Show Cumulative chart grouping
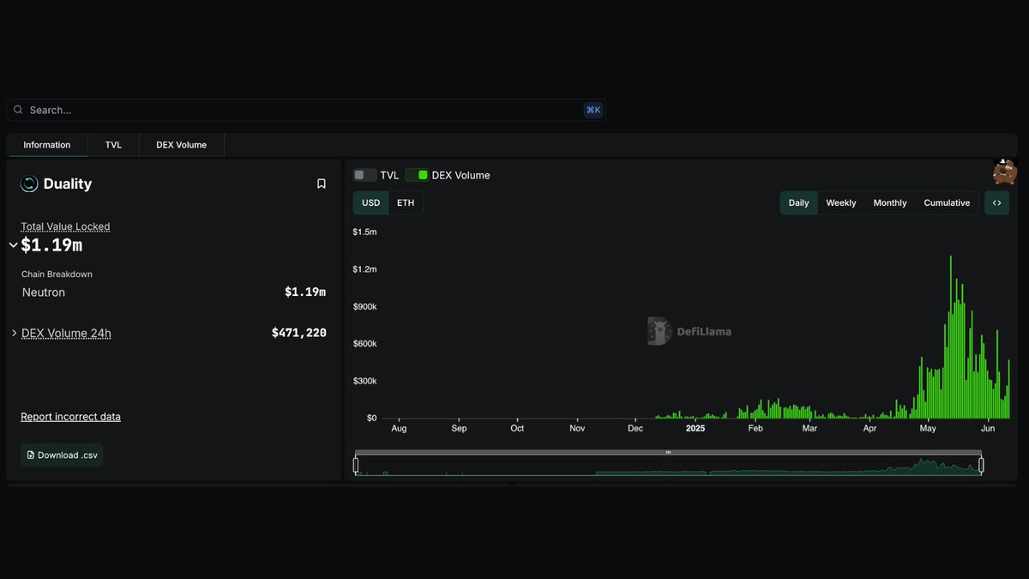The height and width of the screenshot is (579, 1029). [x=947, y=203]
